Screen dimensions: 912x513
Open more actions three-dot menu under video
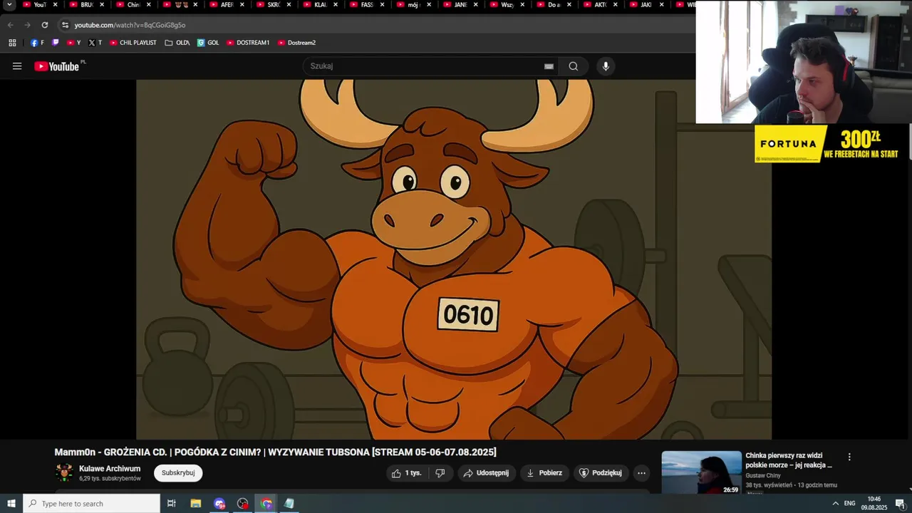pos(641,473)
